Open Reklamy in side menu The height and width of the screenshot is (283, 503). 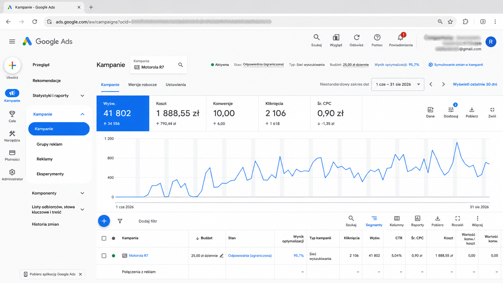pyautogui.click(x=45, y=159)
